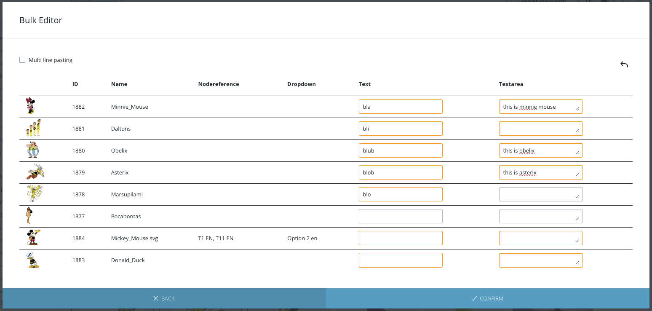This screenshot has height=311, width=652.
Task: Open the Pocahontas thumbnail
Action: click(x=29, y=216)
